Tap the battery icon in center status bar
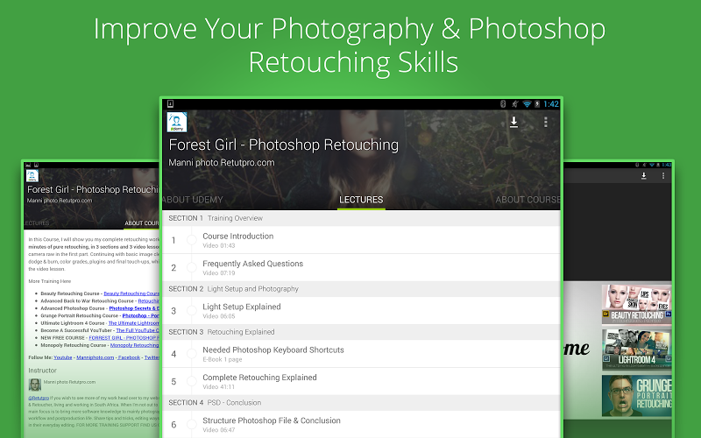 click(537, 104)
